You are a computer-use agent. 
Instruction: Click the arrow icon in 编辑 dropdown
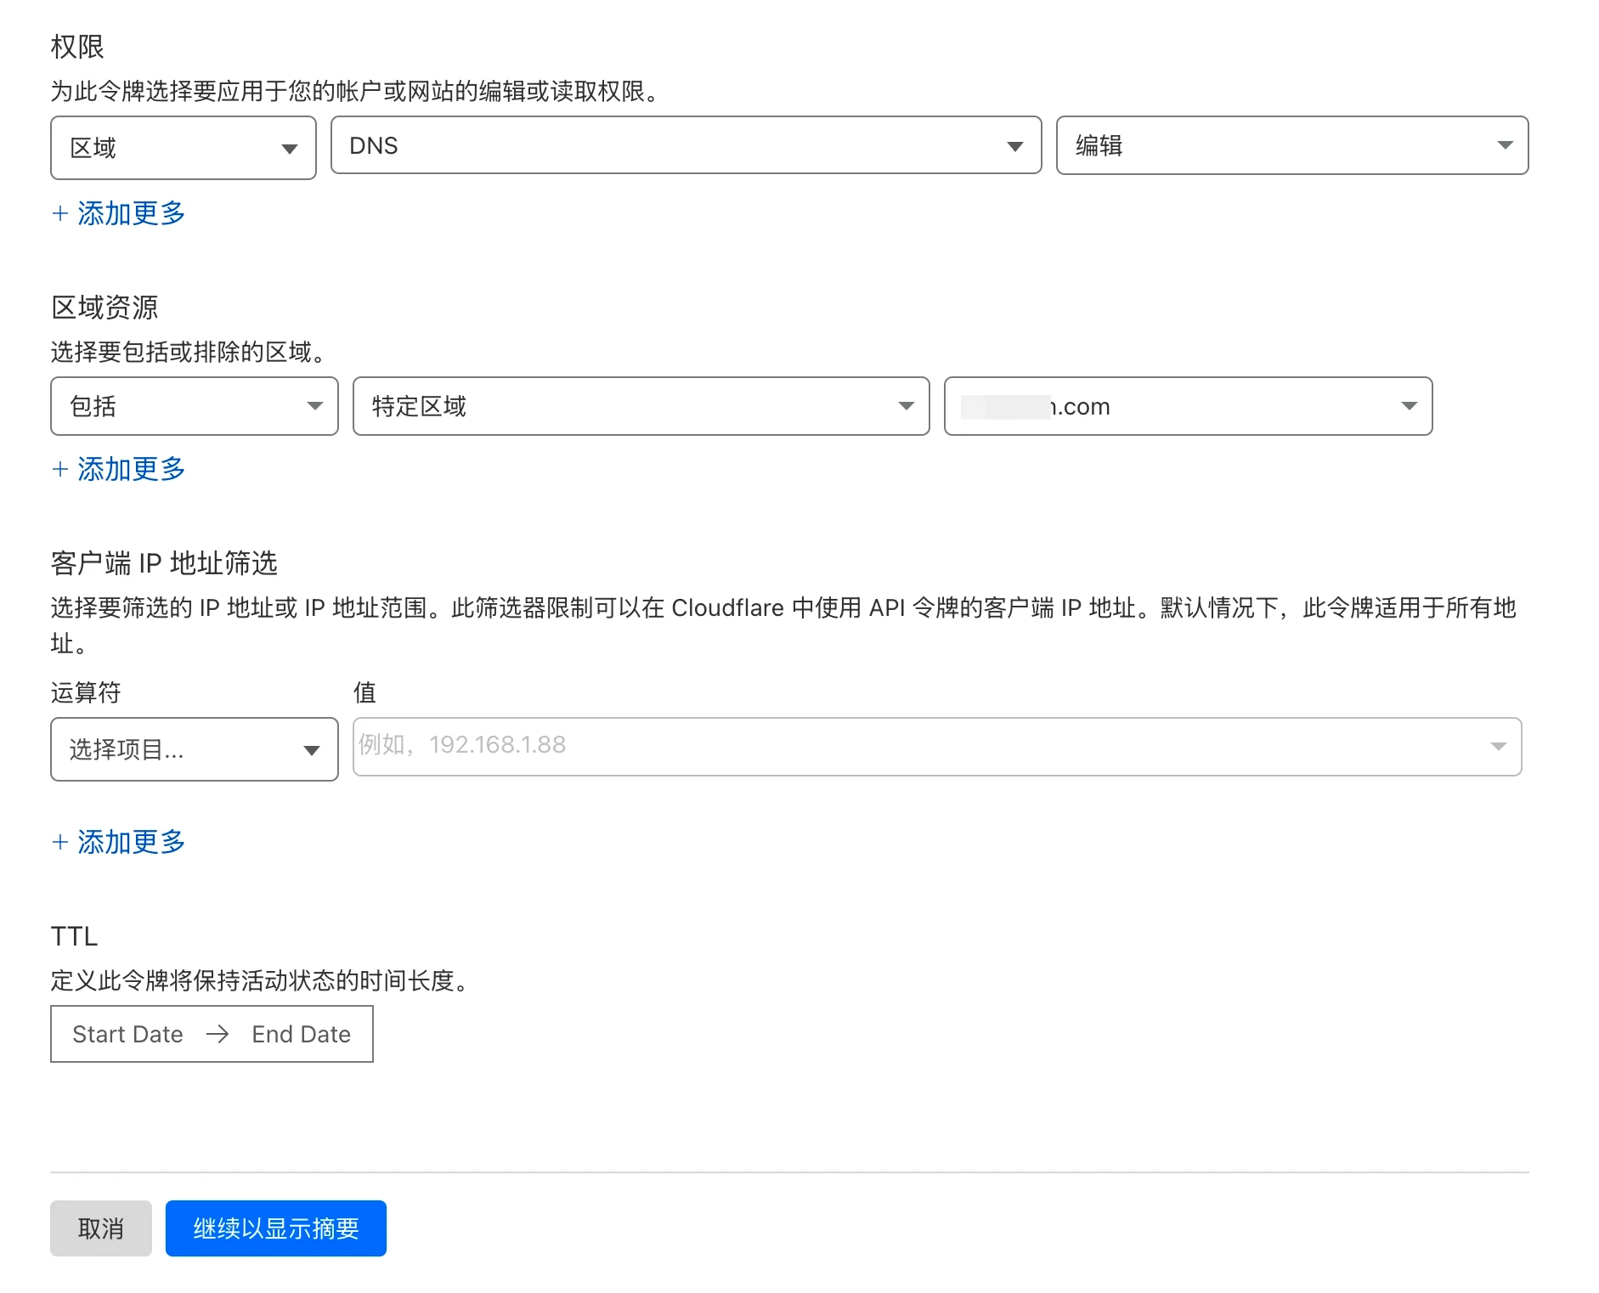point(1505,146)
